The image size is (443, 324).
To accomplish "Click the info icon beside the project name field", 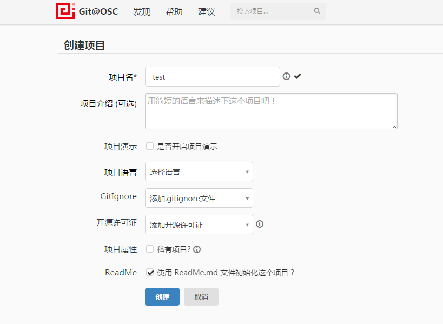I will coord(286,76).
